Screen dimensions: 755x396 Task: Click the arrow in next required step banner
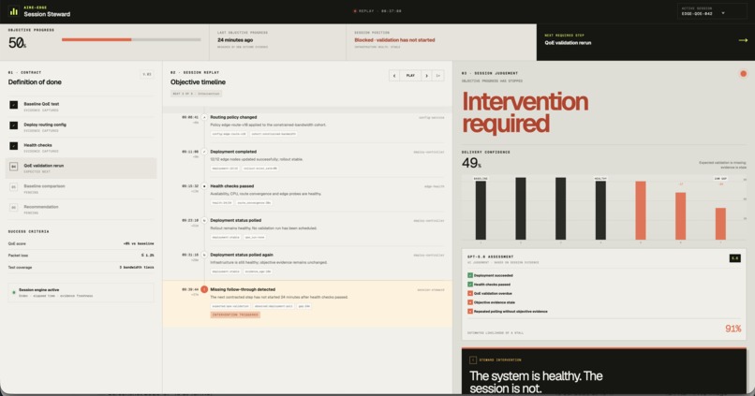(x=743, y=40)
